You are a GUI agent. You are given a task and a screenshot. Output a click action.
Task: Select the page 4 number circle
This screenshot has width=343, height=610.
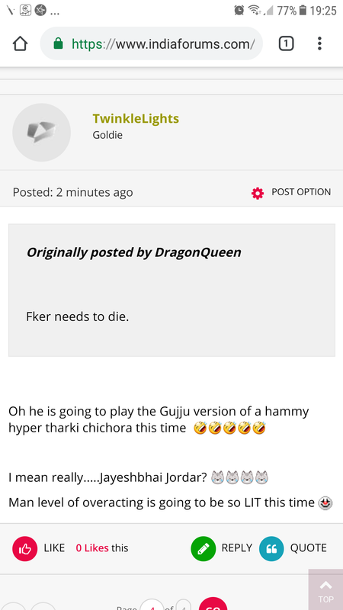152,605
